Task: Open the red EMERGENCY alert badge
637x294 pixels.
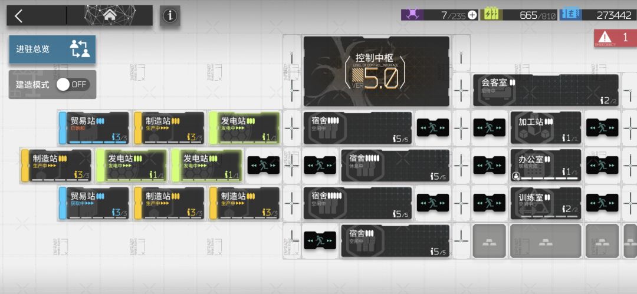Action: click(615, 38)
